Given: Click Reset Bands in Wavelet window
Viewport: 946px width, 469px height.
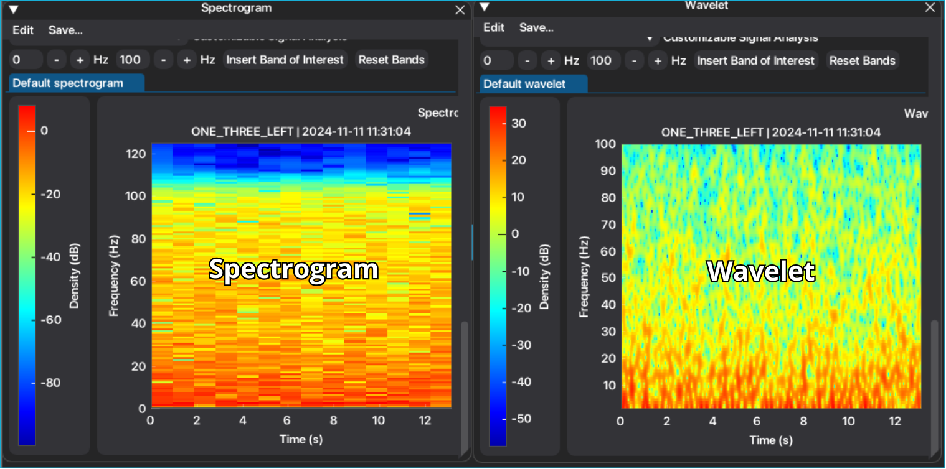Looking at the screenshot, I should [x=863, y=60].
